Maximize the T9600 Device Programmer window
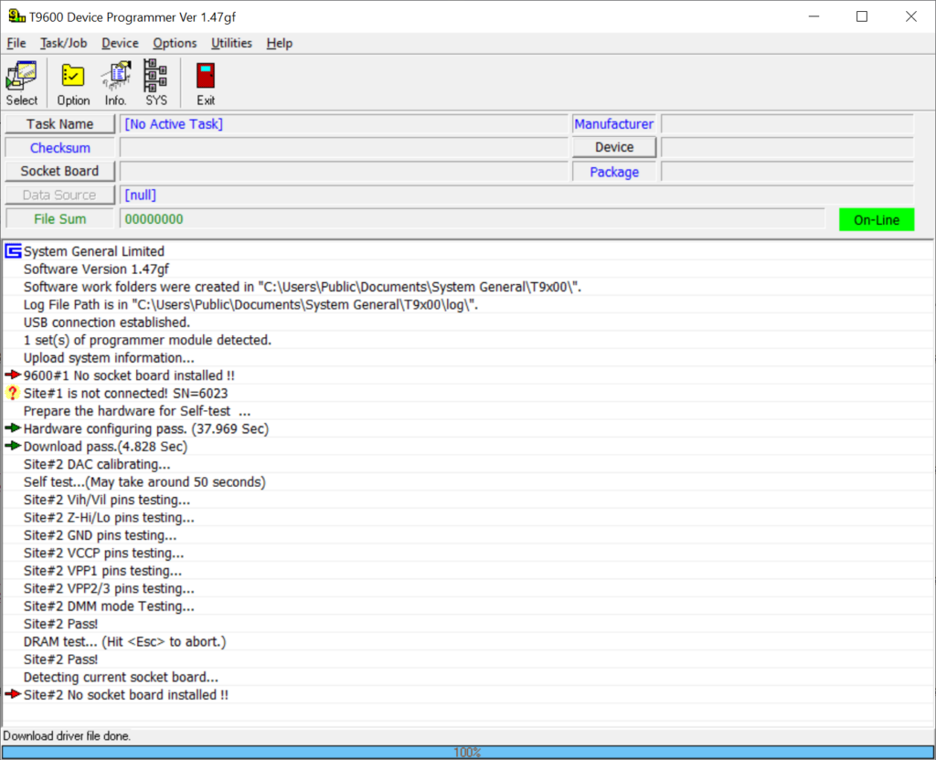Screen dimensions: 936x760 861,16
